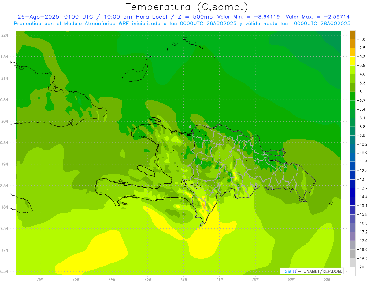
Task: Click the 72W longitude axis label
Action: point(183,279)
